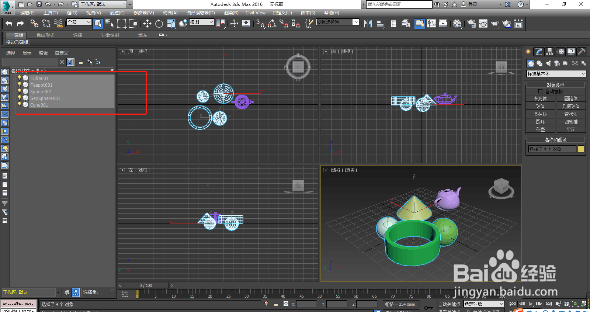
Task: Open the object color swatch
Action: coord(581,149)
